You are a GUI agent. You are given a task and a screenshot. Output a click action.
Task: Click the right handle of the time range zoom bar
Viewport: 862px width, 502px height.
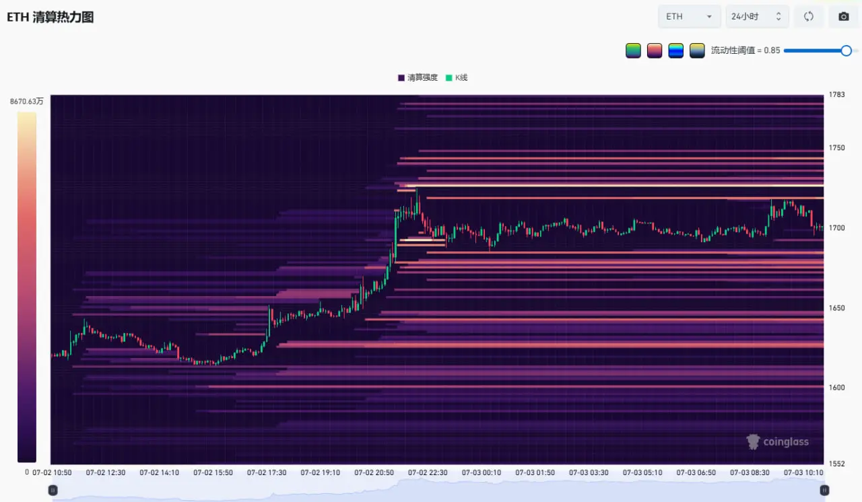(x=824, y=491)
